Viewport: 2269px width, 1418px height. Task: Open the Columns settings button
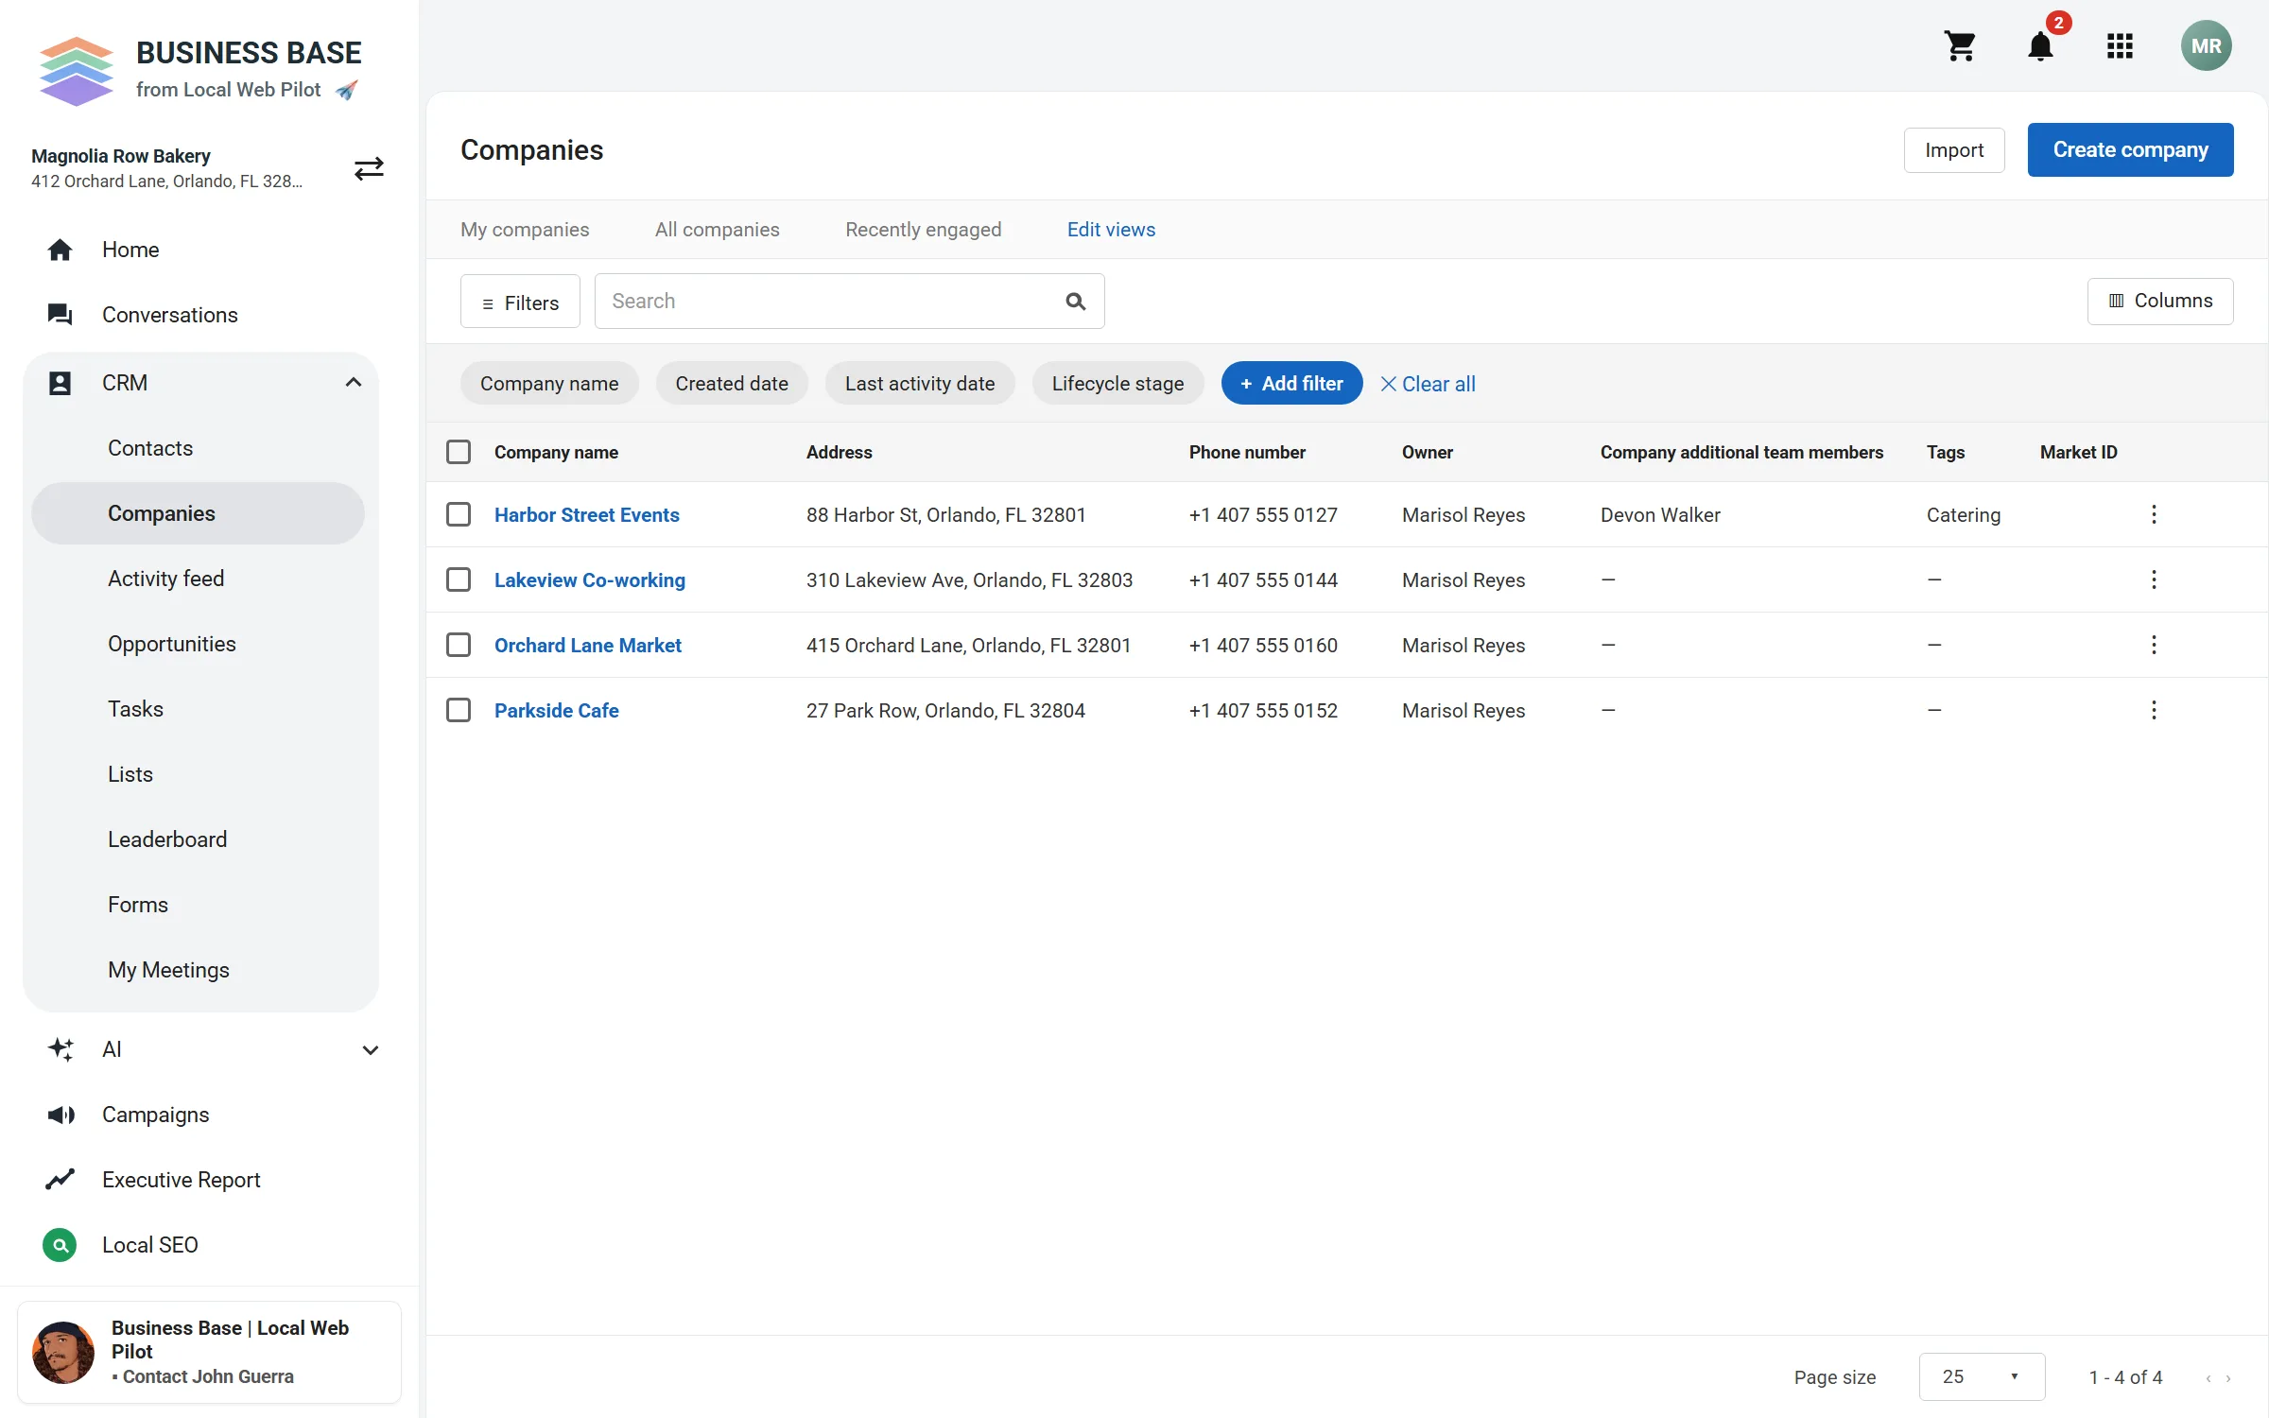coord(2160,301)
